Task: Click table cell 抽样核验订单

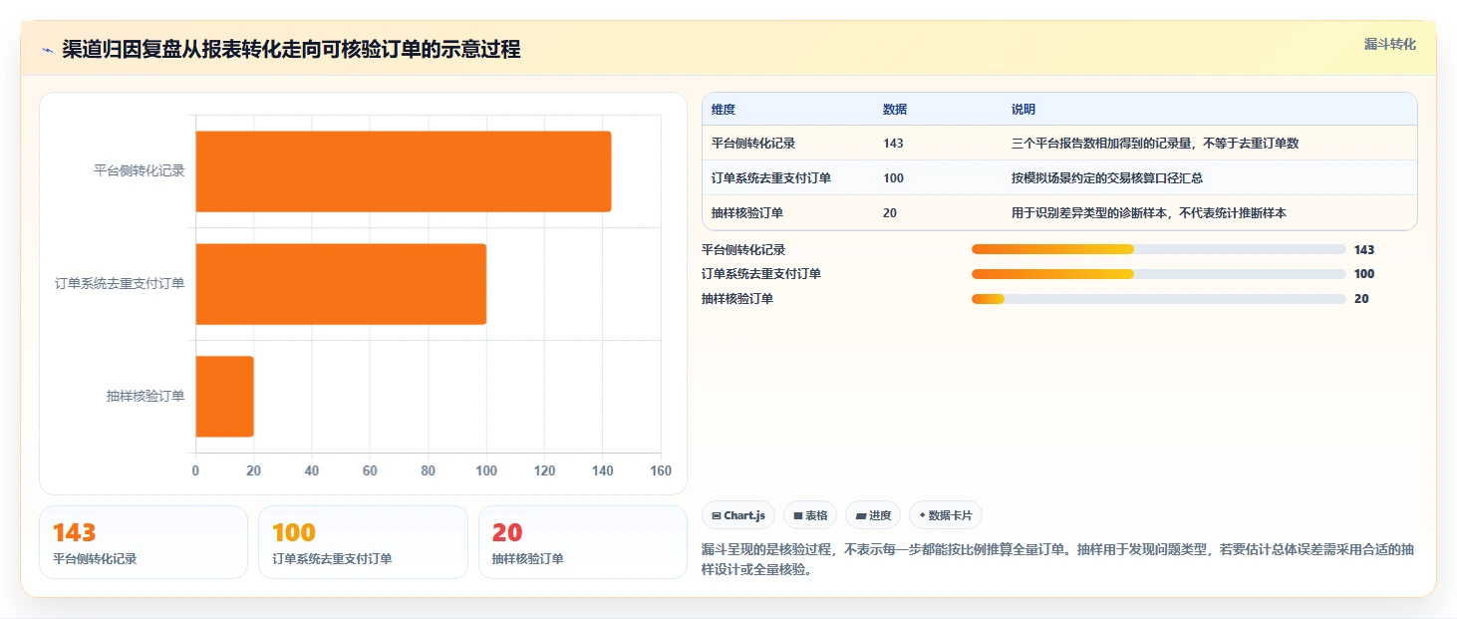Action: (747, 213)
